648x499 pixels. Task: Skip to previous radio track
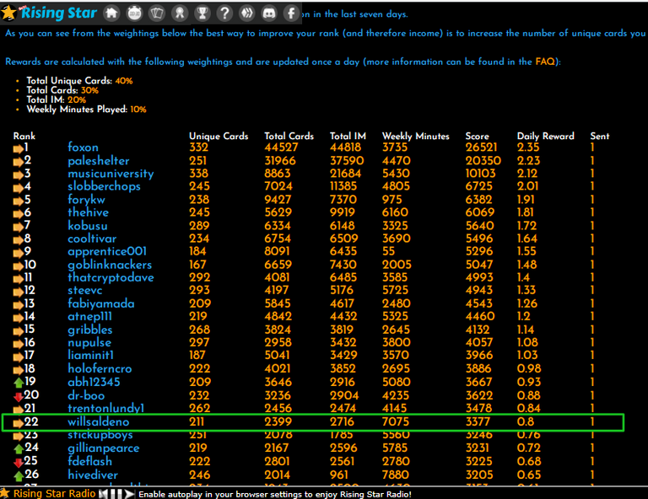[103, 494]
